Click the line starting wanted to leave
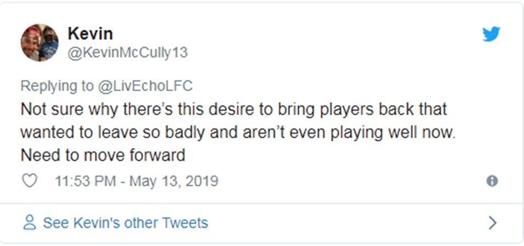 pos(238,133)
